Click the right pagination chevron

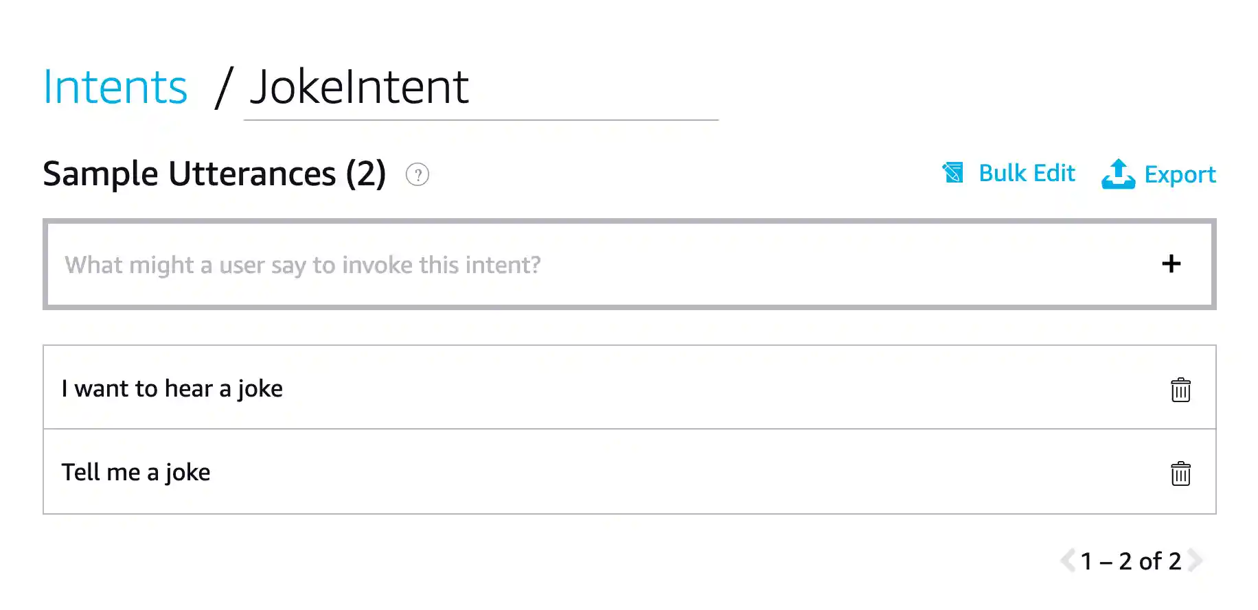[x=1195, y=561]
